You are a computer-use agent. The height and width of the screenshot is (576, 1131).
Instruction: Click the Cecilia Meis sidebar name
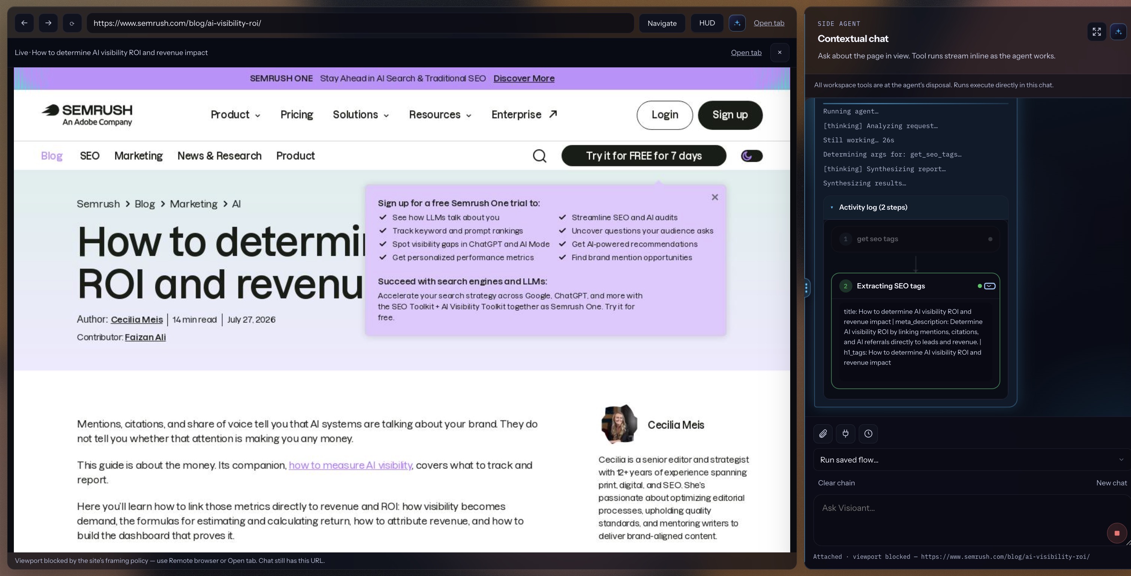[676, 425]
